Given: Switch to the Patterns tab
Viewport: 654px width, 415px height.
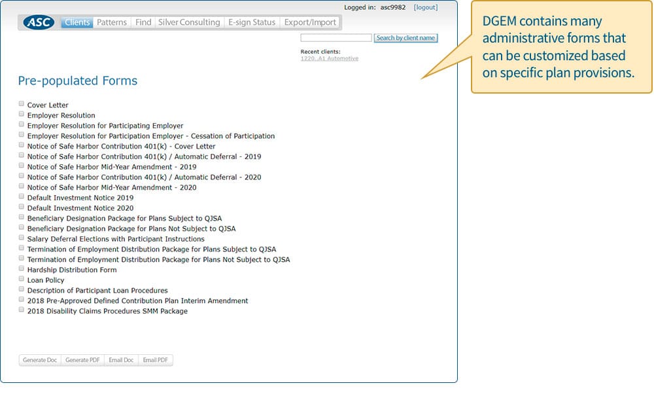Looking at the screenshot, I should click(112, 22).
